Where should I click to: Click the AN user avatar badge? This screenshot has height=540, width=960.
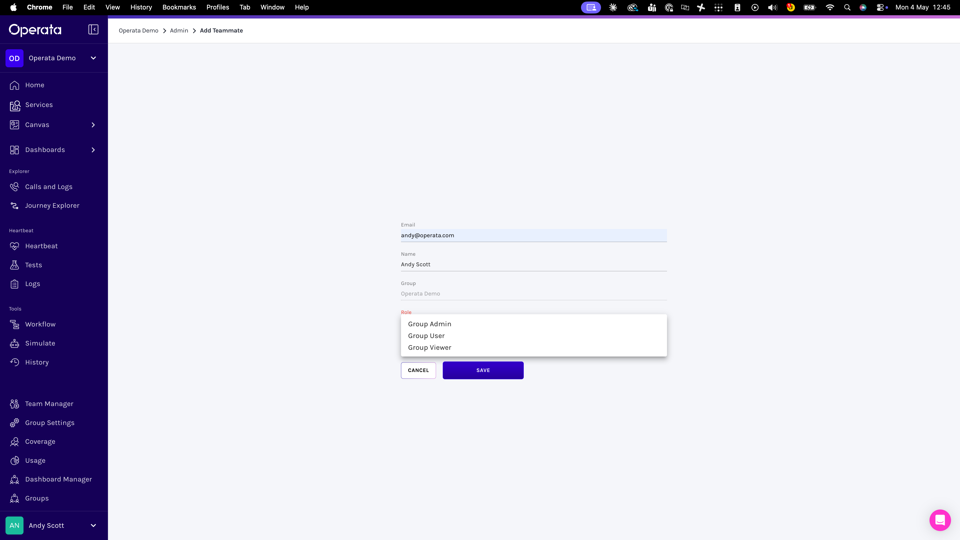tap(14, 525)
